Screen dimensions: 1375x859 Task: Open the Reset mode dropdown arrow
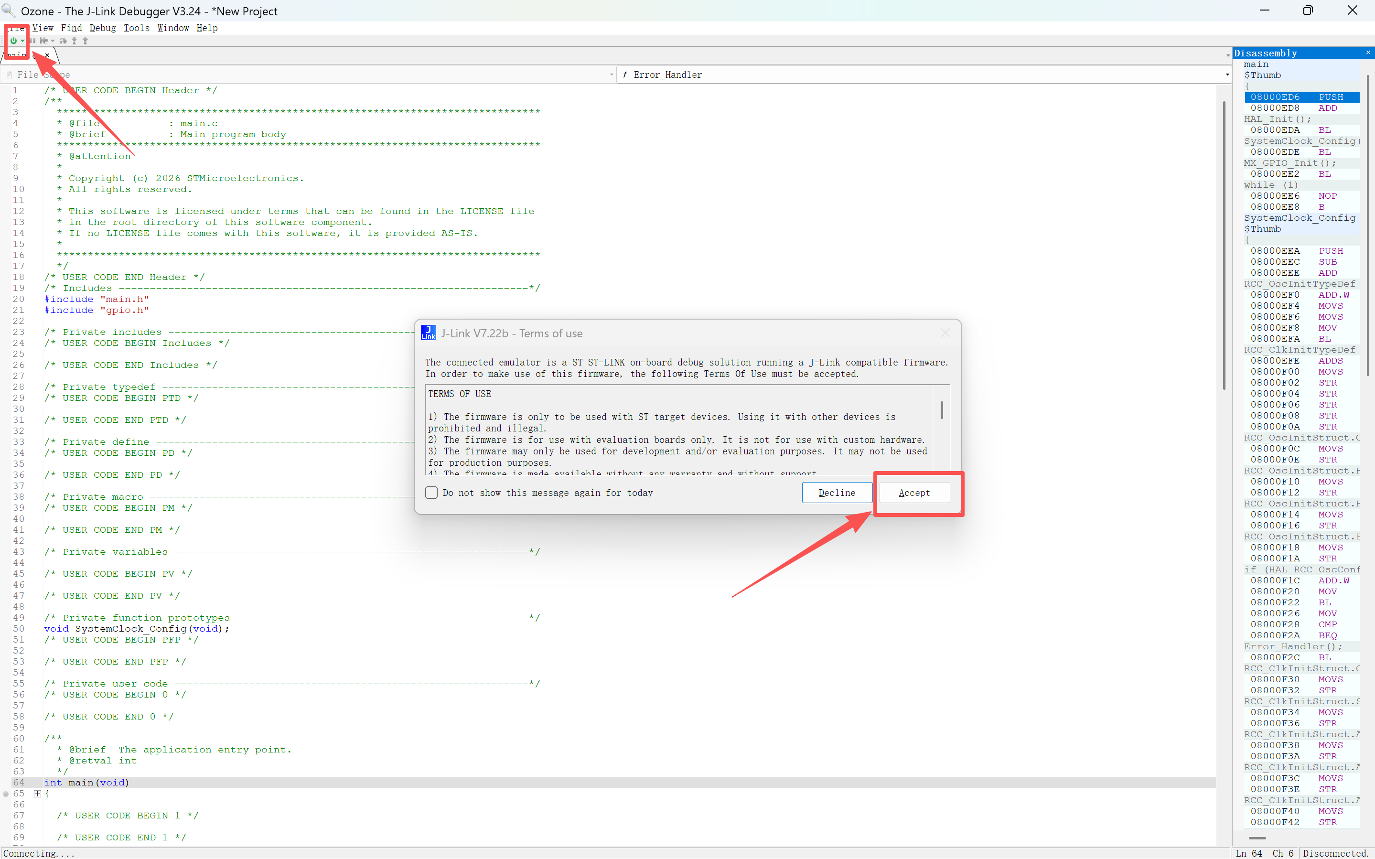click(x=53, y=41)
